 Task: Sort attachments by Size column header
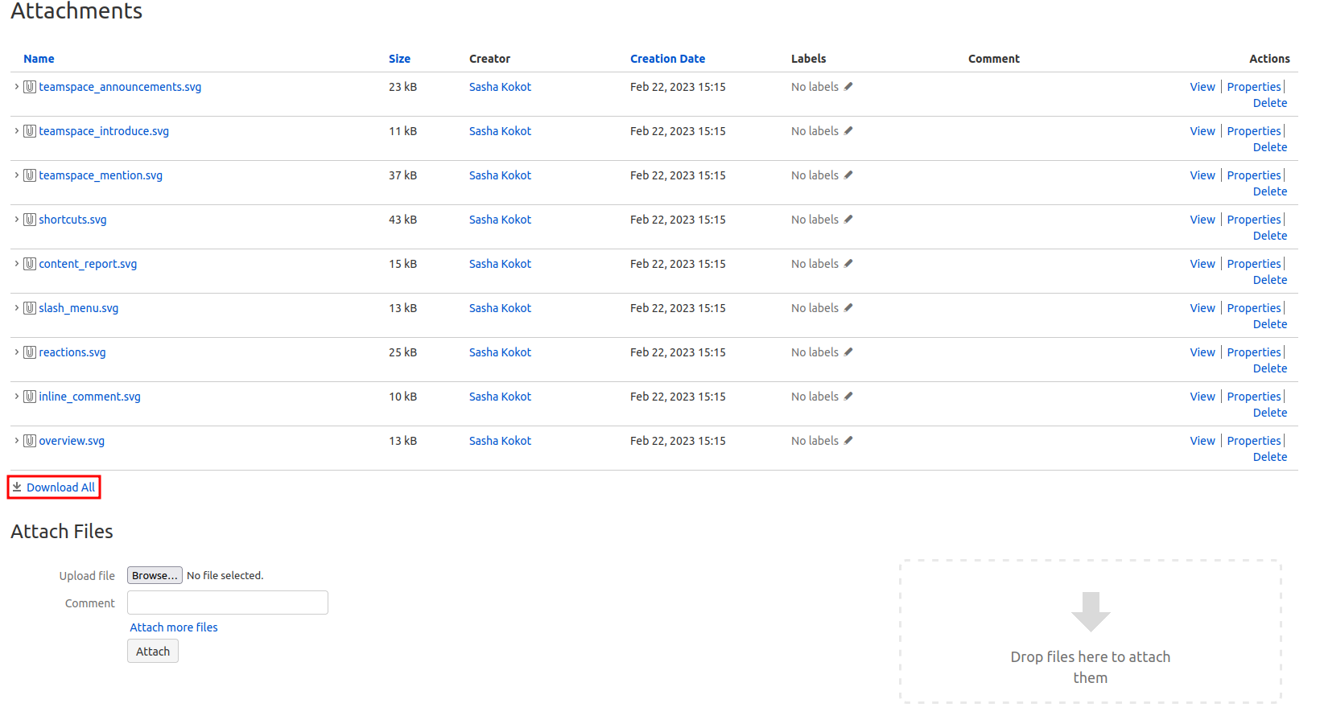point(399,59)
